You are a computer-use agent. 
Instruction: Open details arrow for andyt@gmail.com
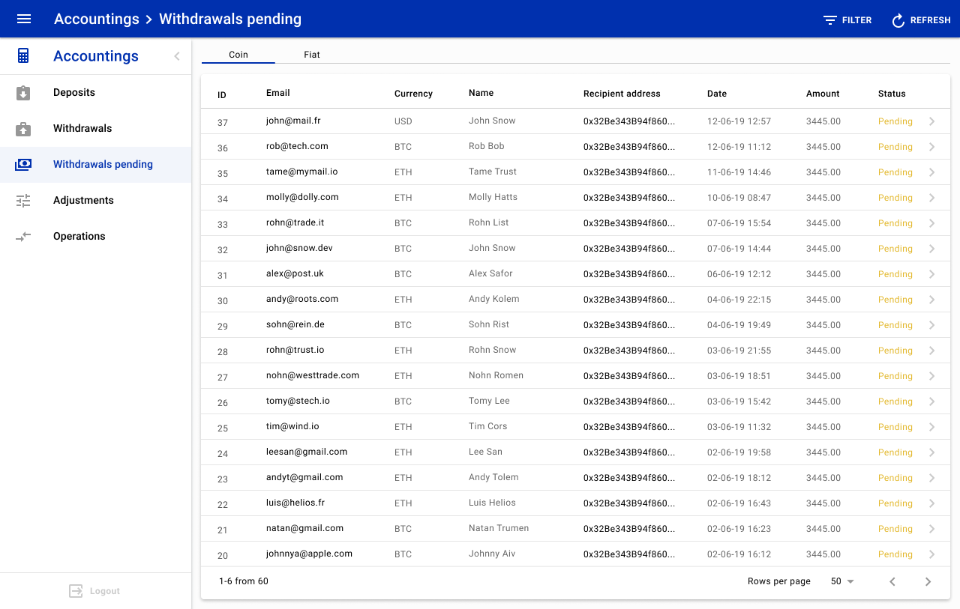(x=932, y=478)
